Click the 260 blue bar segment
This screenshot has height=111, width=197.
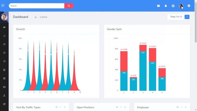point(162,84)
